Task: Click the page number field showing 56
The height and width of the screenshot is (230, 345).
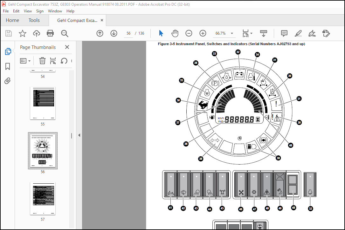Action: (128, 33)
